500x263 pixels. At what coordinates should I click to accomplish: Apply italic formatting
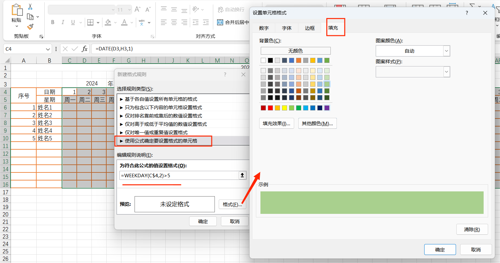(63, 22)
